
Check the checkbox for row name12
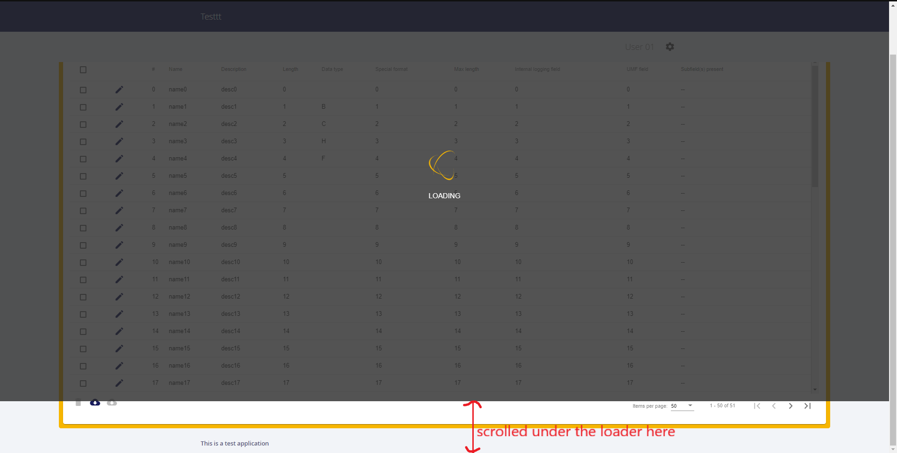(83, 297)
